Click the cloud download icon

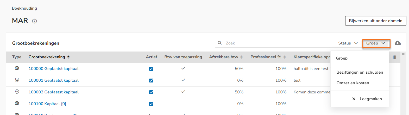(x=398, y=43)
